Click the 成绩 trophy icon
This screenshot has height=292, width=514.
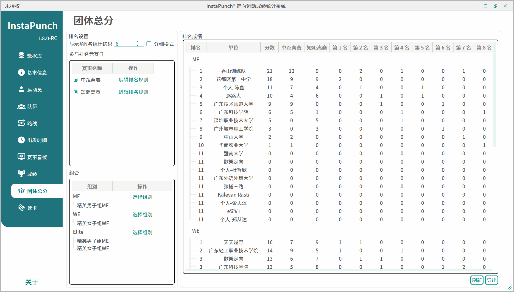[x=21, y=174]
